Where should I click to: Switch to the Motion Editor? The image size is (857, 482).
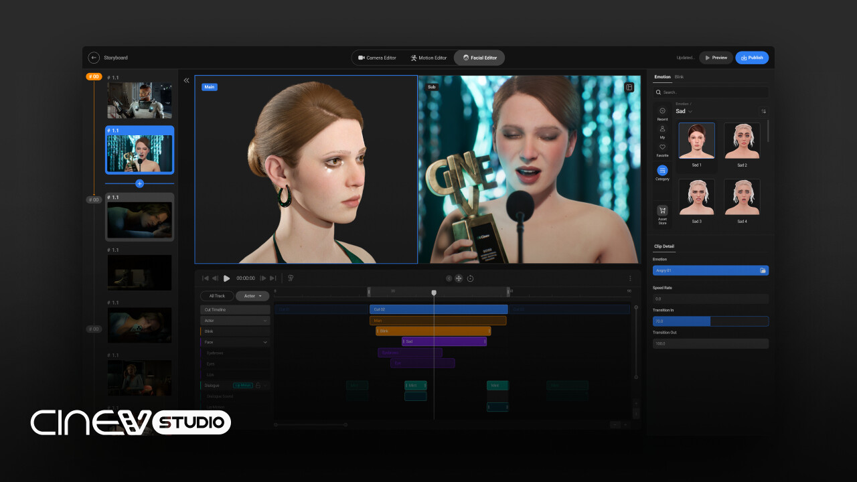coord(429,58)
